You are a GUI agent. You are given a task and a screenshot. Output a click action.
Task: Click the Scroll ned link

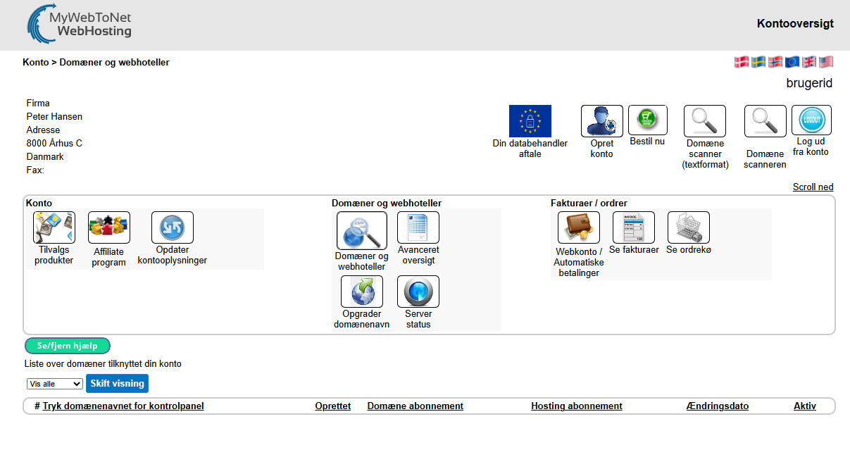click(813, 187)
